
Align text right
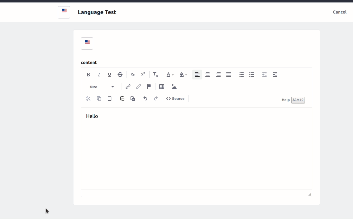click(218, 75)
